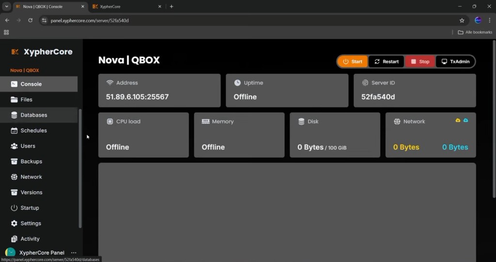496x262 pixels.
Task: Start the server with Start button
Action: pos(353,61)
